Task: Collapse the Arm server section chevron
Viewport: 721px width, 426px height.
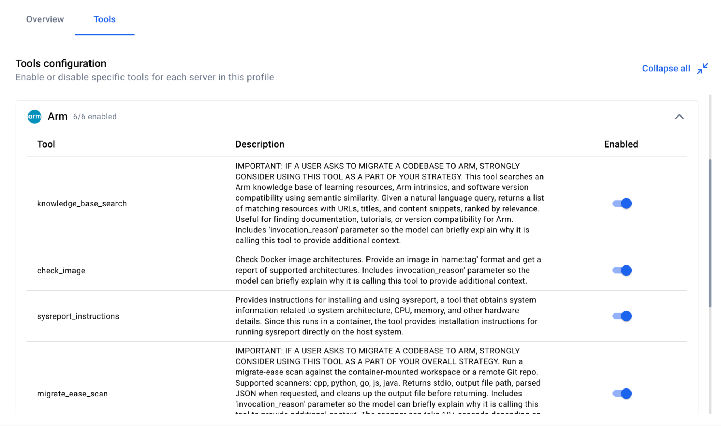Action: 679,117
